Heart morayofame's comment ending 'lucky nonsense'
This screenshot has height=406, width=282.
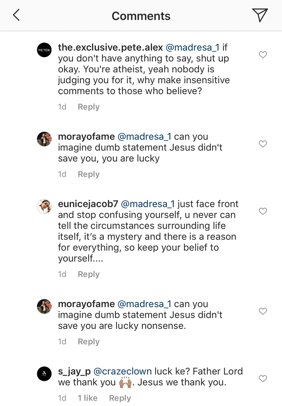point(263,311)
